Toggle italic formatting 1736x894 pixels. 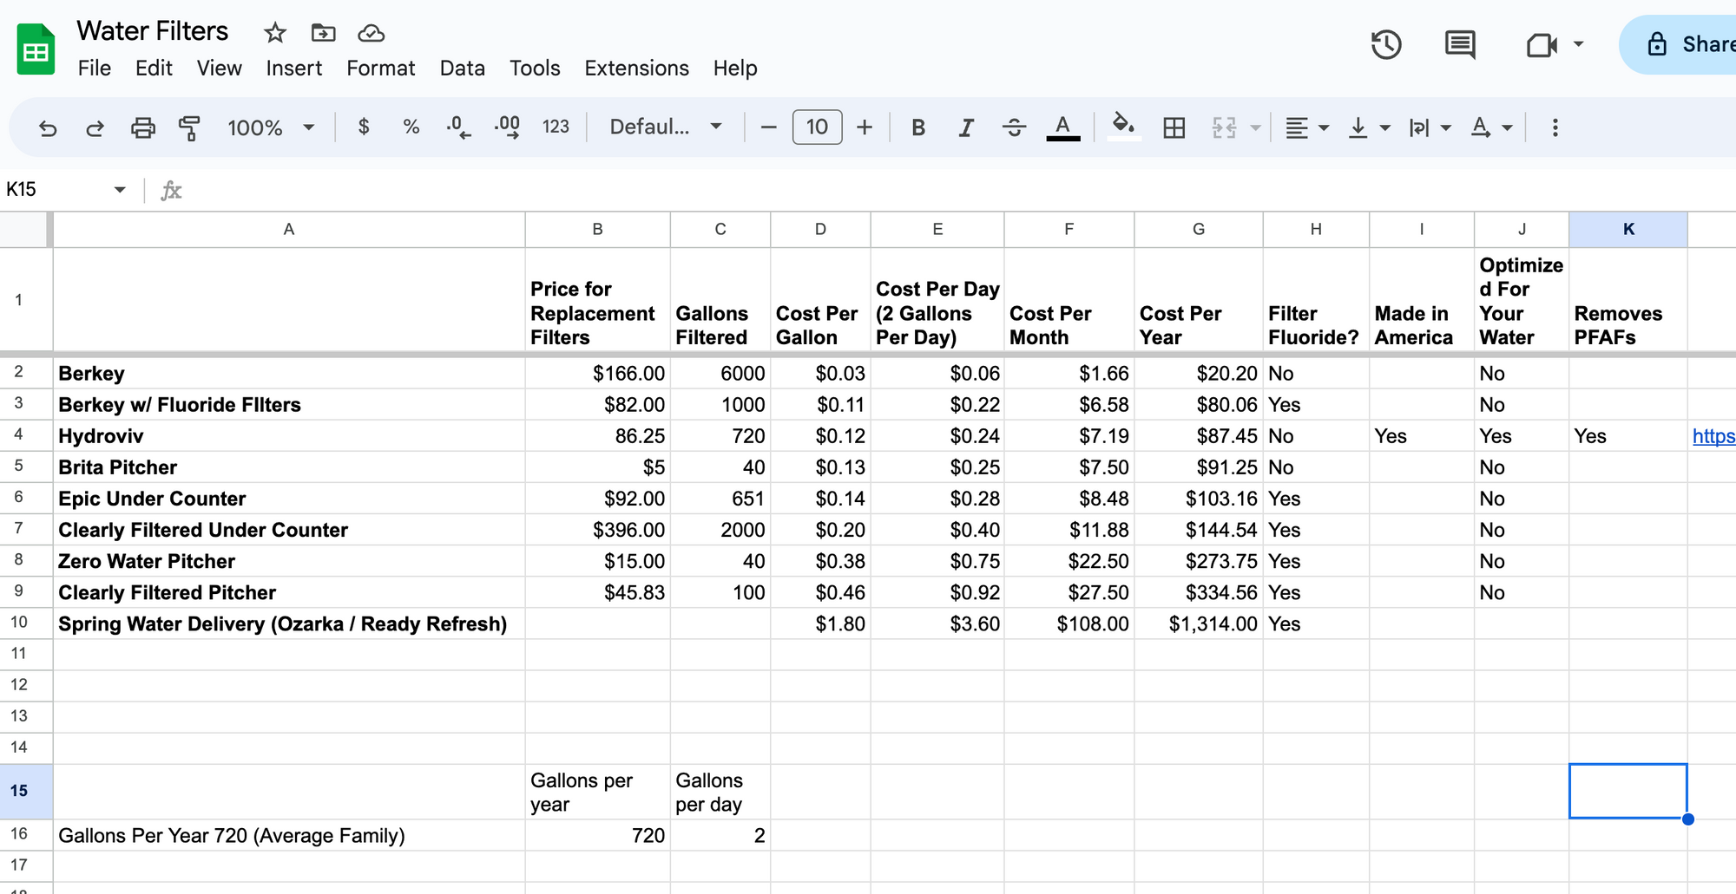pos(965,128)
